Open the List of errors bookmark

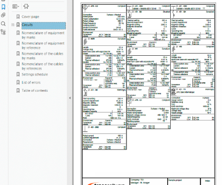click(31, 82)
